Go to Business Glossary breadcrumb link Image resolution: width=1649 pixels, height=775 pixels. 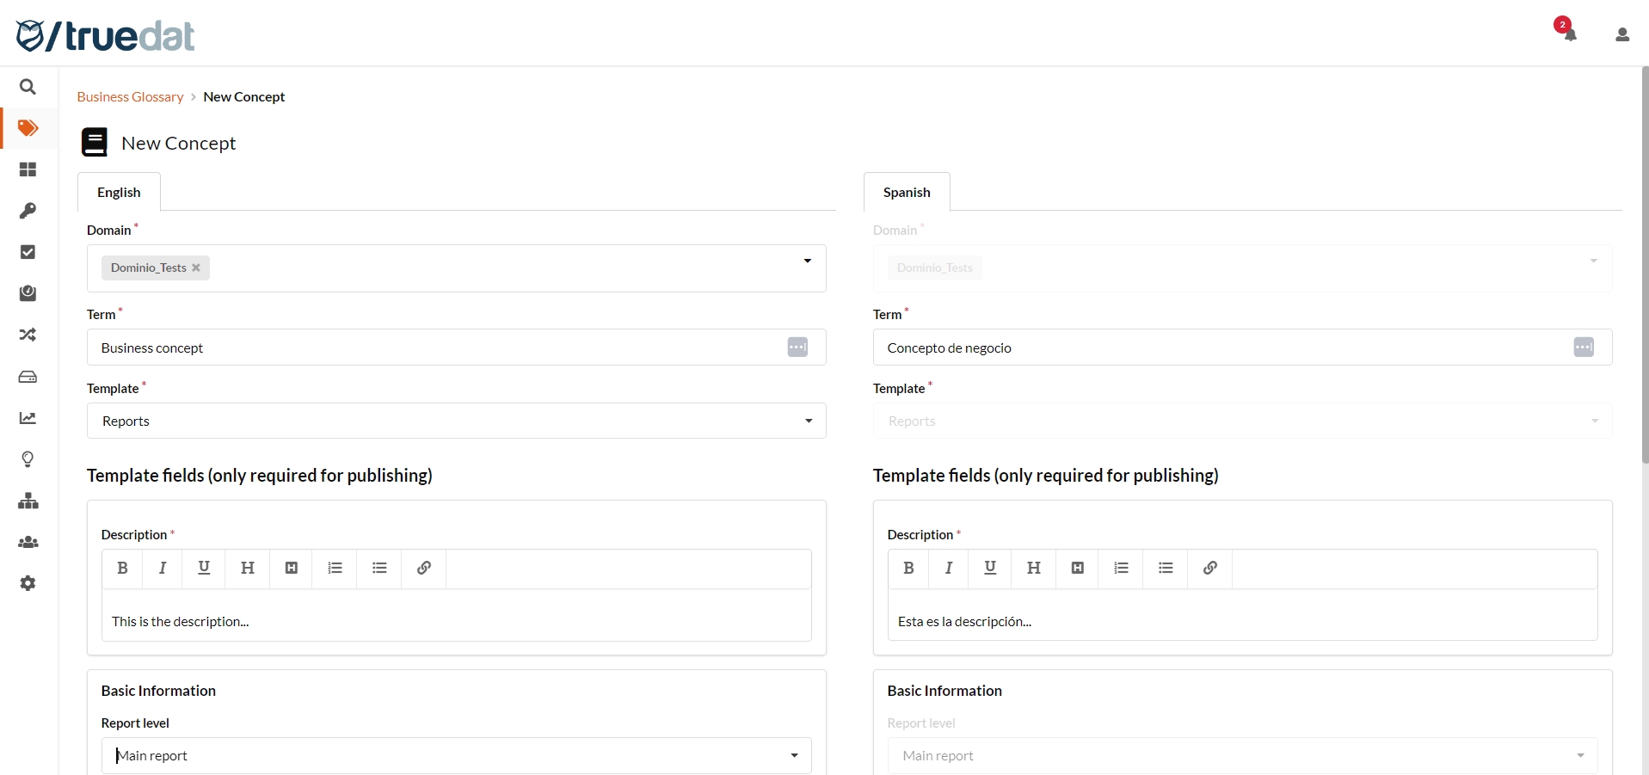pos(130,96)
